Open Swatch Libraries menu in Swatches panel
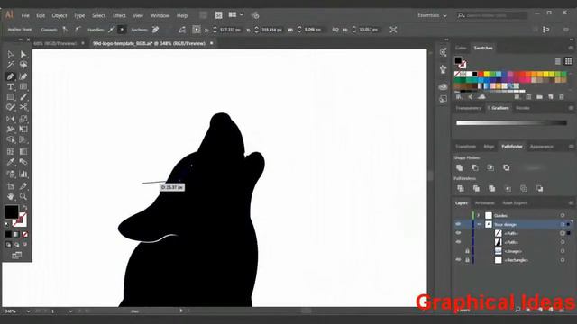Viewport: 577px width, 324px height. click(x=459, y=97)
